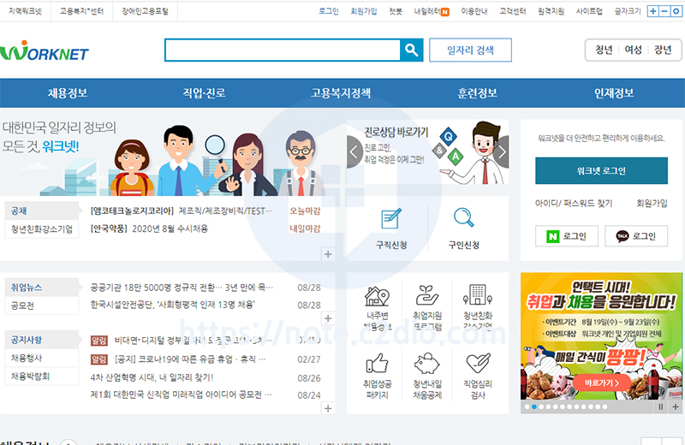Click 아이디/ 패스워드 찾기 link
Viewport: 685px width, 445px height.
574,204
